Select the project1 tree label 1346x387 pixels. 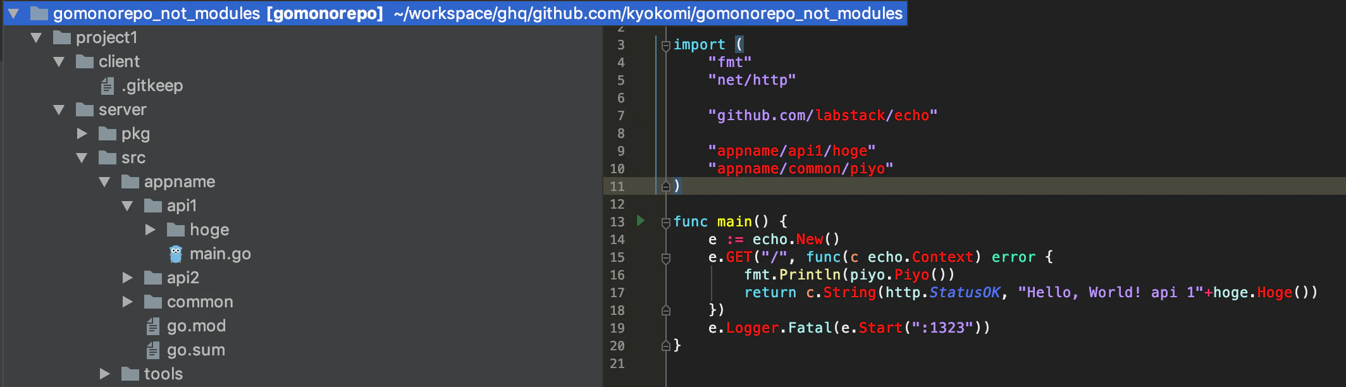click(x=106, y=37)
